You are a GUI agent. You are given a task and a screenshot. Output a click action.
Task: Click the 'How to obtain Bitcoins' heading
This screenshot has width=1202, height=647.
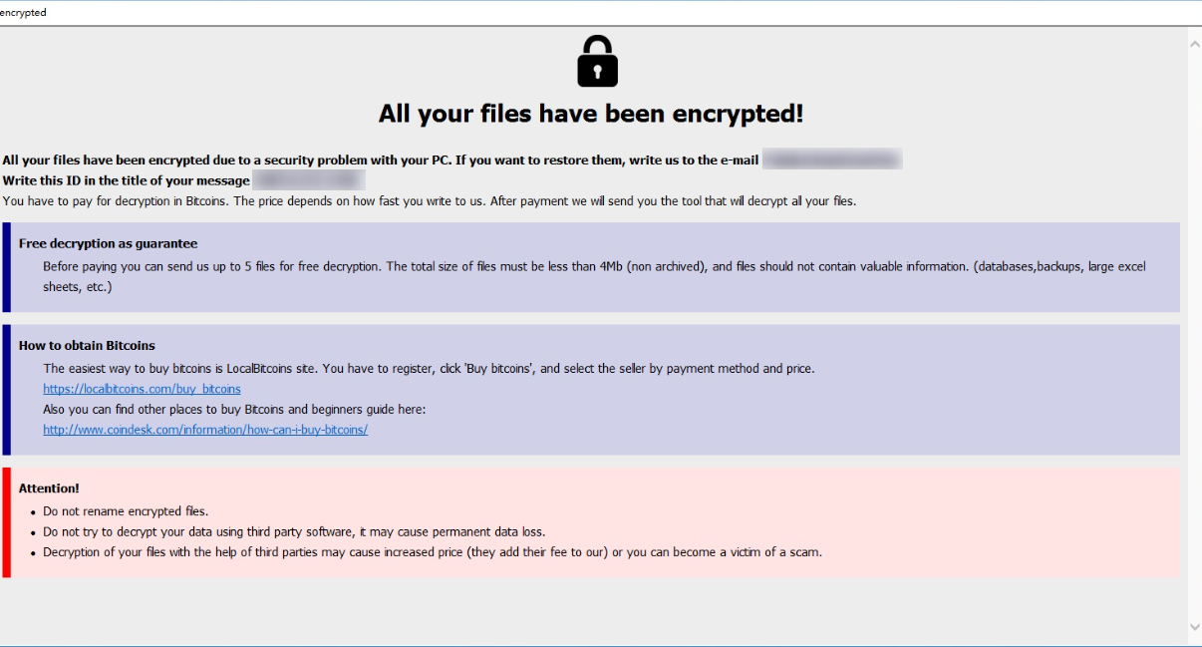pos(87,346)
